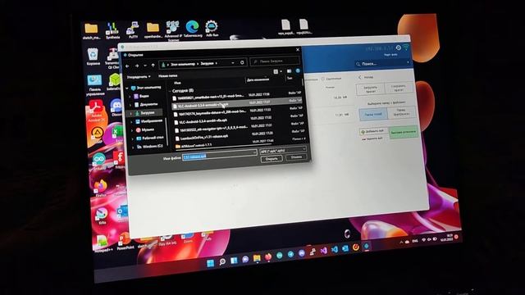Click the Forward arrow in file dialog
Image resolution: width=525 pixels, height=295 pixels.
coord(137,66)
